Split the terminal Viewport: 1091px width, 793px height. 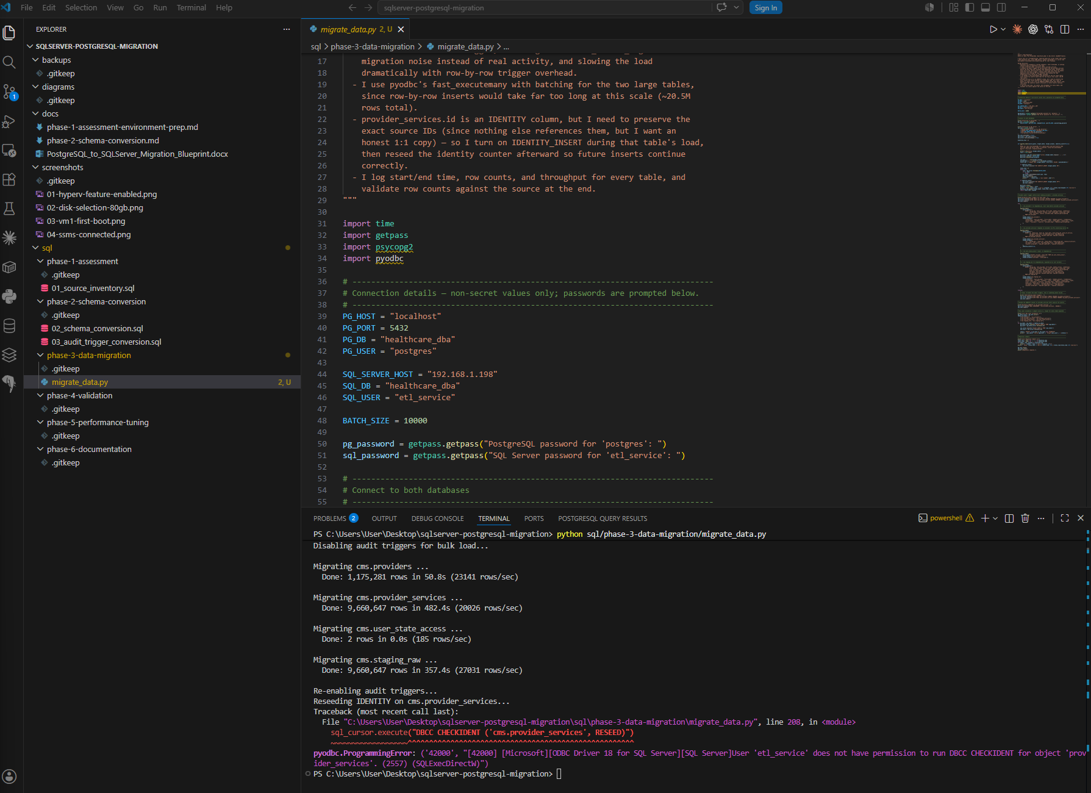click(x=1009, y=518)
